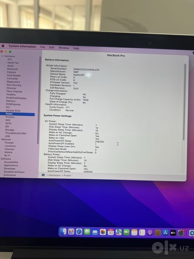Select highlighted Power item in sidebar
This screenshot has height=259, width=194.
pyautogui.click(x=17, y=114)
